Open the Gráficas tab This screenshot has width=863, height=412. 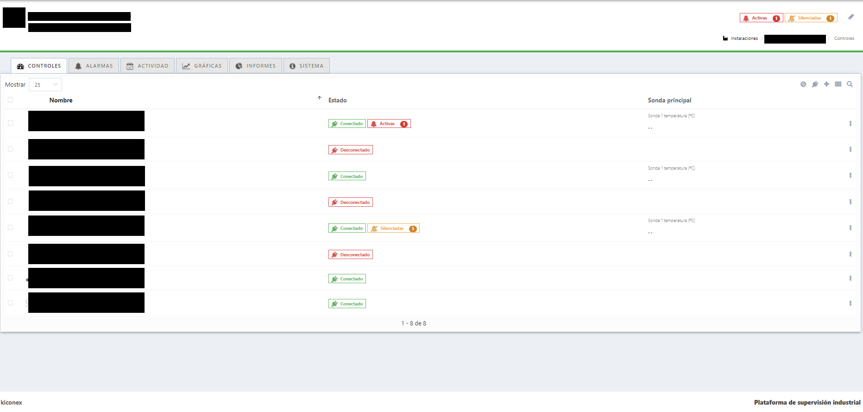[x=202, y=66]
